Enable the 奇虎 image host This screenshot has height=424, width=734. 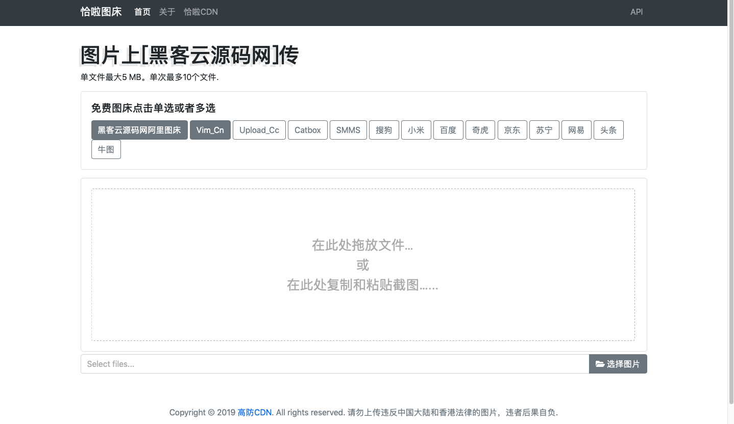(480, 130)
